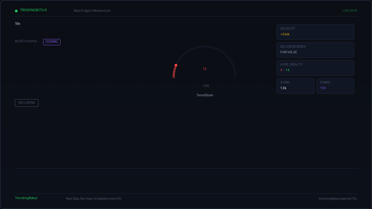Viewport: 372px width, 209px height.
Task: Click the author name by 0xCrunchyy
Action: click(26, 41)
